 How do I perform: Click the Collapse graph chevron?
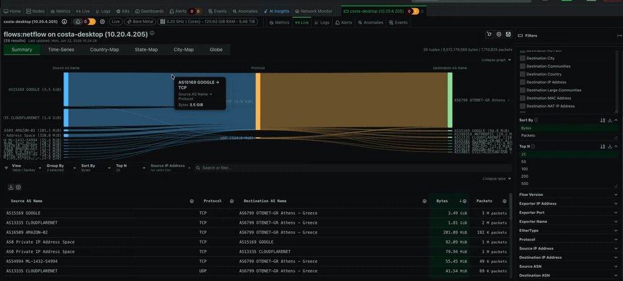point(510,60)
